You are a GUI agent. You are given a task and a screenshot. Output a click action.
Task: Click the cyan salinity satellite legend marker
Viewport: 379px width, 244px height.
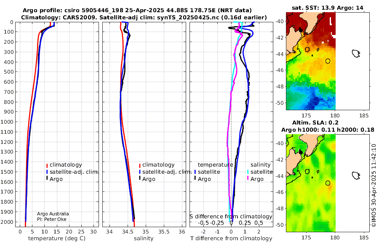pyautogui.click(x=248, y=172)
